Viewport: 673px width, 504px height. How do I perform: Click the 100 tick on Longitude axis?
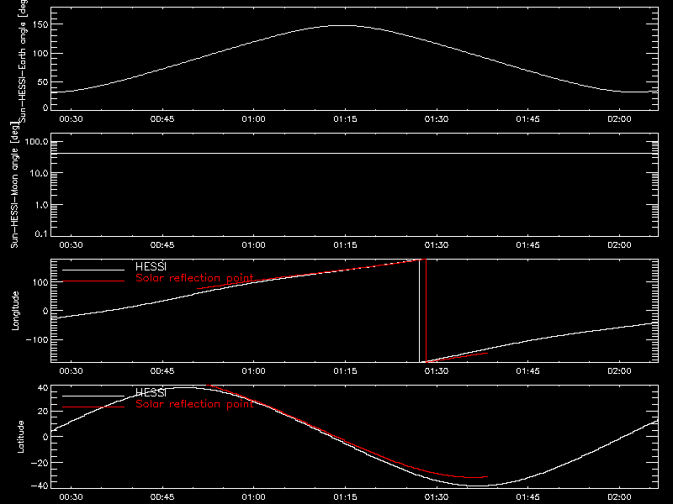pyautogui.click(x=40, y=282)
